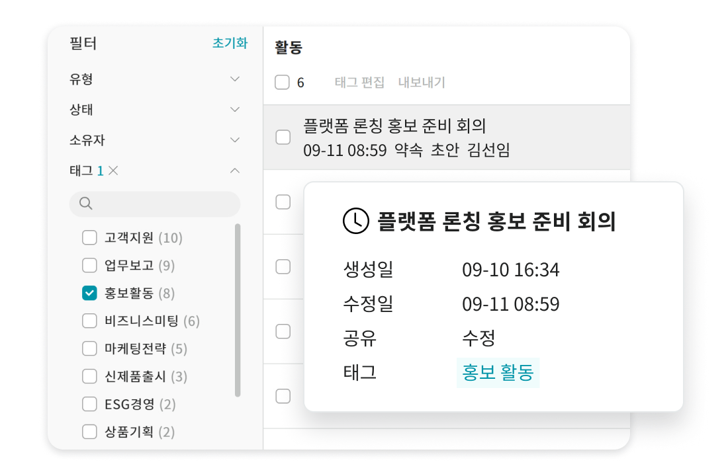Uncheck the 홍보활동 (8) tag filter
This screenshot has height=476, width=728.
tap(89, 293)
